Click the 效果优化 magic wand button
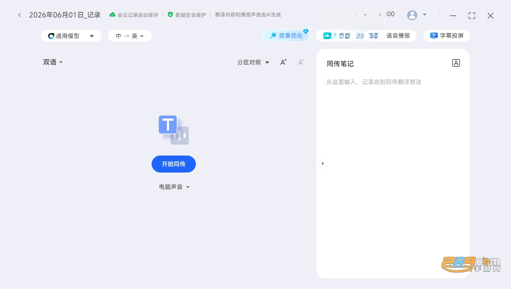This screenshot has width=511, height=289. click(x=286, y=36)
